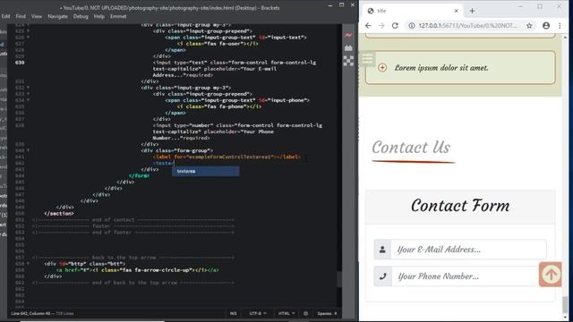Open the Emmet menu in Brackets

pos(118,16)
